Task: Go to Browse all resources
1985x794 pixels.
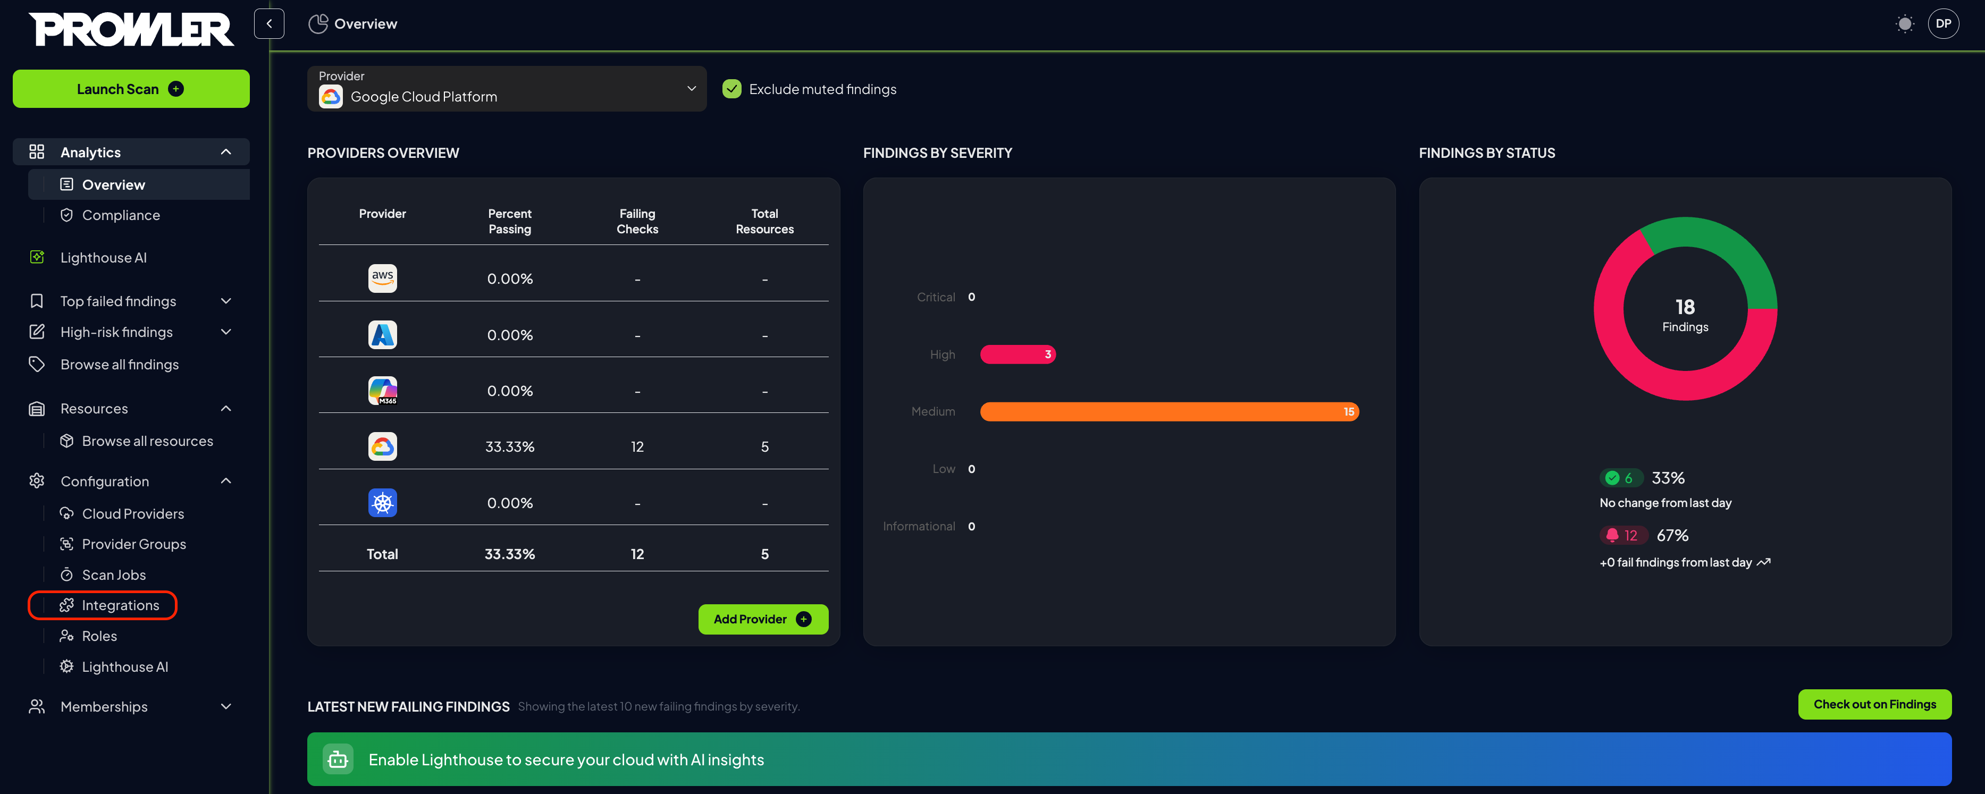Action: [x=147, y=441]
